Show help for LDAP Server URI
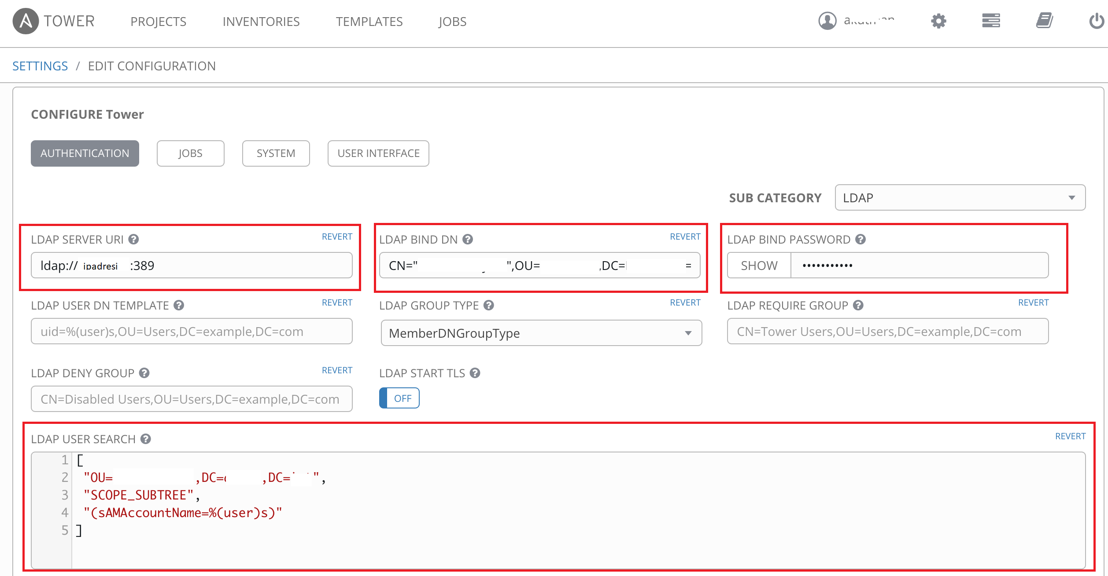This screenshot has width=1108, height=576. pyautogui.click(x=133, y=239)
